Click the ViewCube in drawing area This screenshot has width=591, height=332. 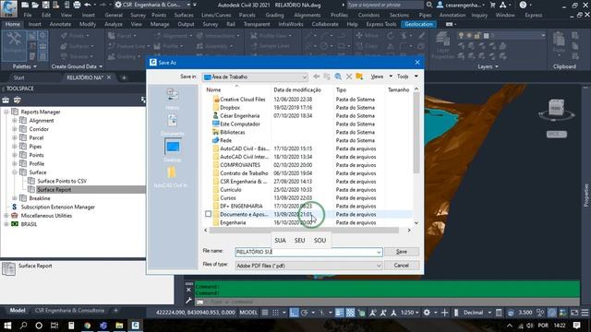coord(556,108)
